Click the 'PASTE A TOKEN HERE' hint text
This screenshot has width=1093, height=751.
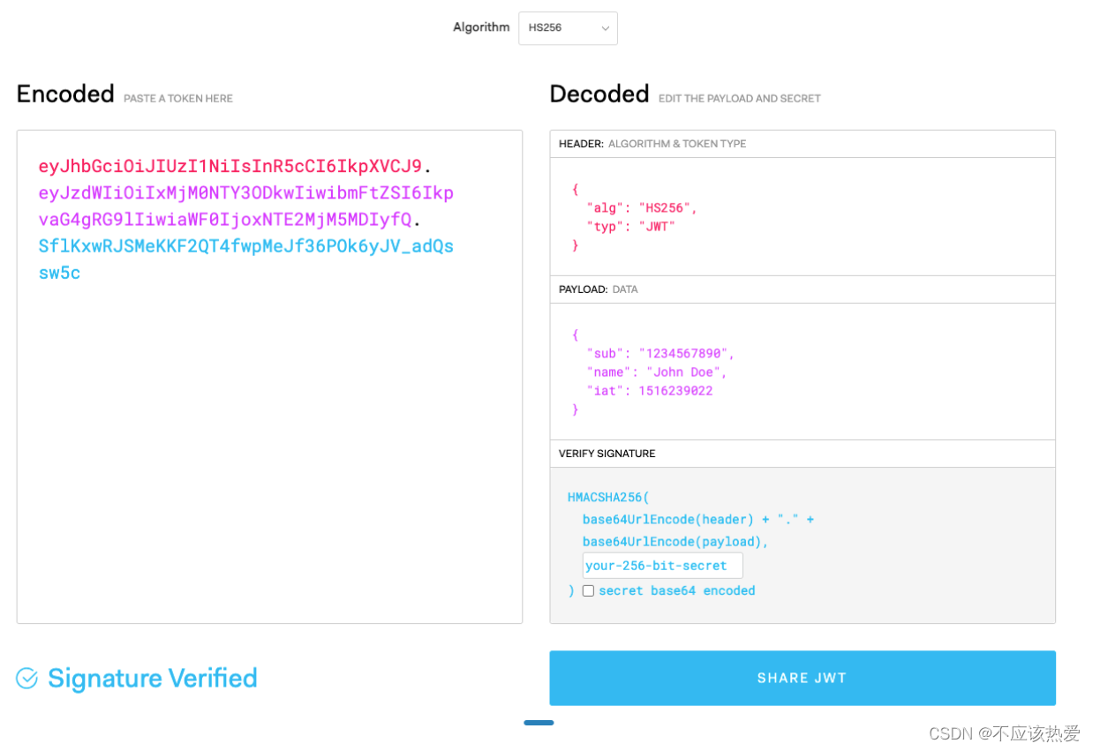pyautogui.click(x=178, y=99)
